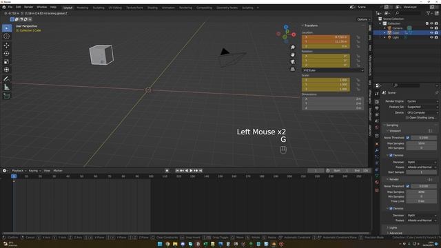The width and height of the screenshot is (441, 248).
Task: Open the Edit menu
Action: tap(19, 7)
